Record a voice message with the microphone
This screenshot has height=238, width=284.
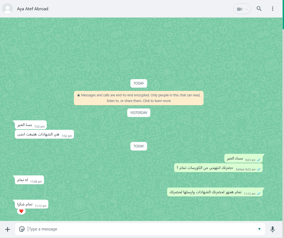[272, 229]
